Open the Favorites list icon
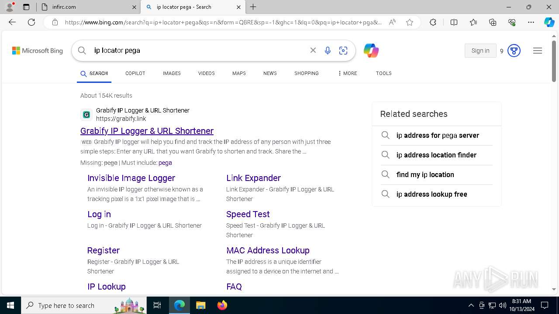Image resolution: width=559 pixels, height=314 pixels. [x=473, y=22]
